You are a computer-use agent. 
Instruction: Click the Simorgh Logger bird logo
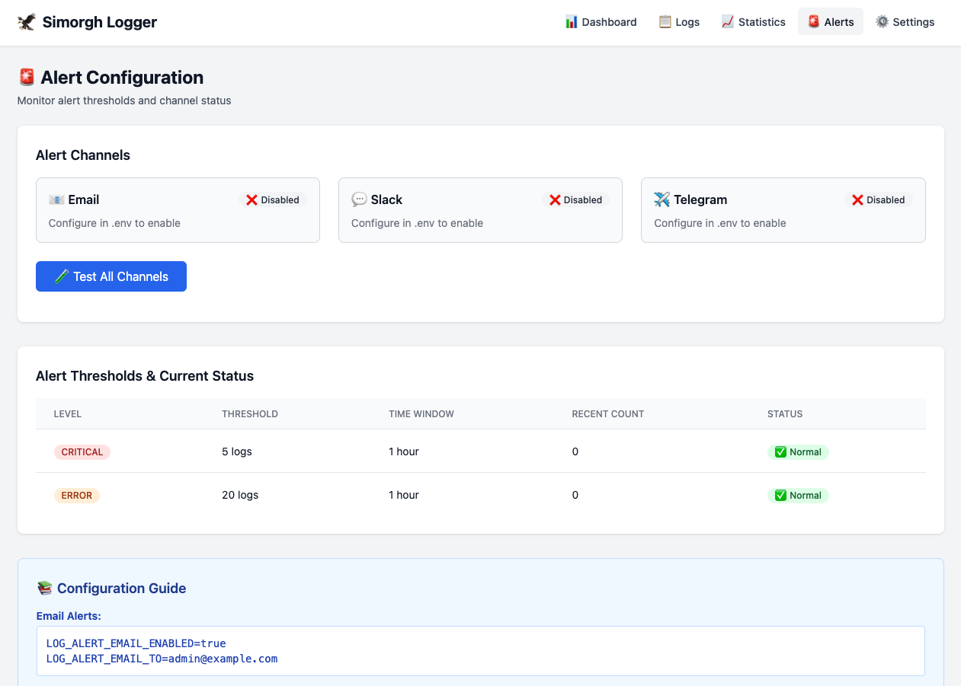coord(27,22)
